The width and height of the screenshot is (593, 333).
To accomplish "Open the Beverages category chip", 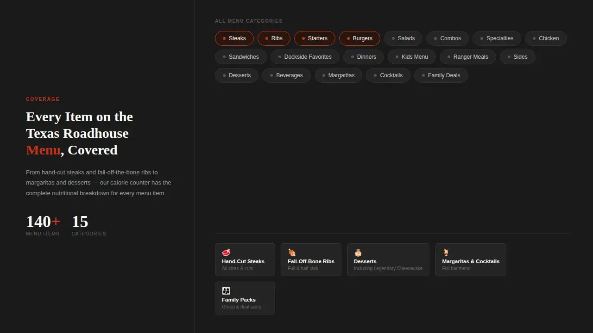I will point(286,75).
